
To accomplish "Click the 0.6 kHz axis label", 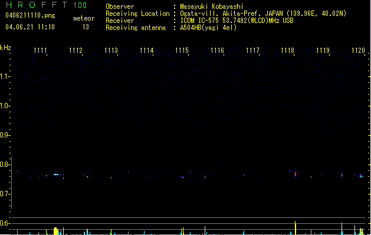I will tap(5, 223).
